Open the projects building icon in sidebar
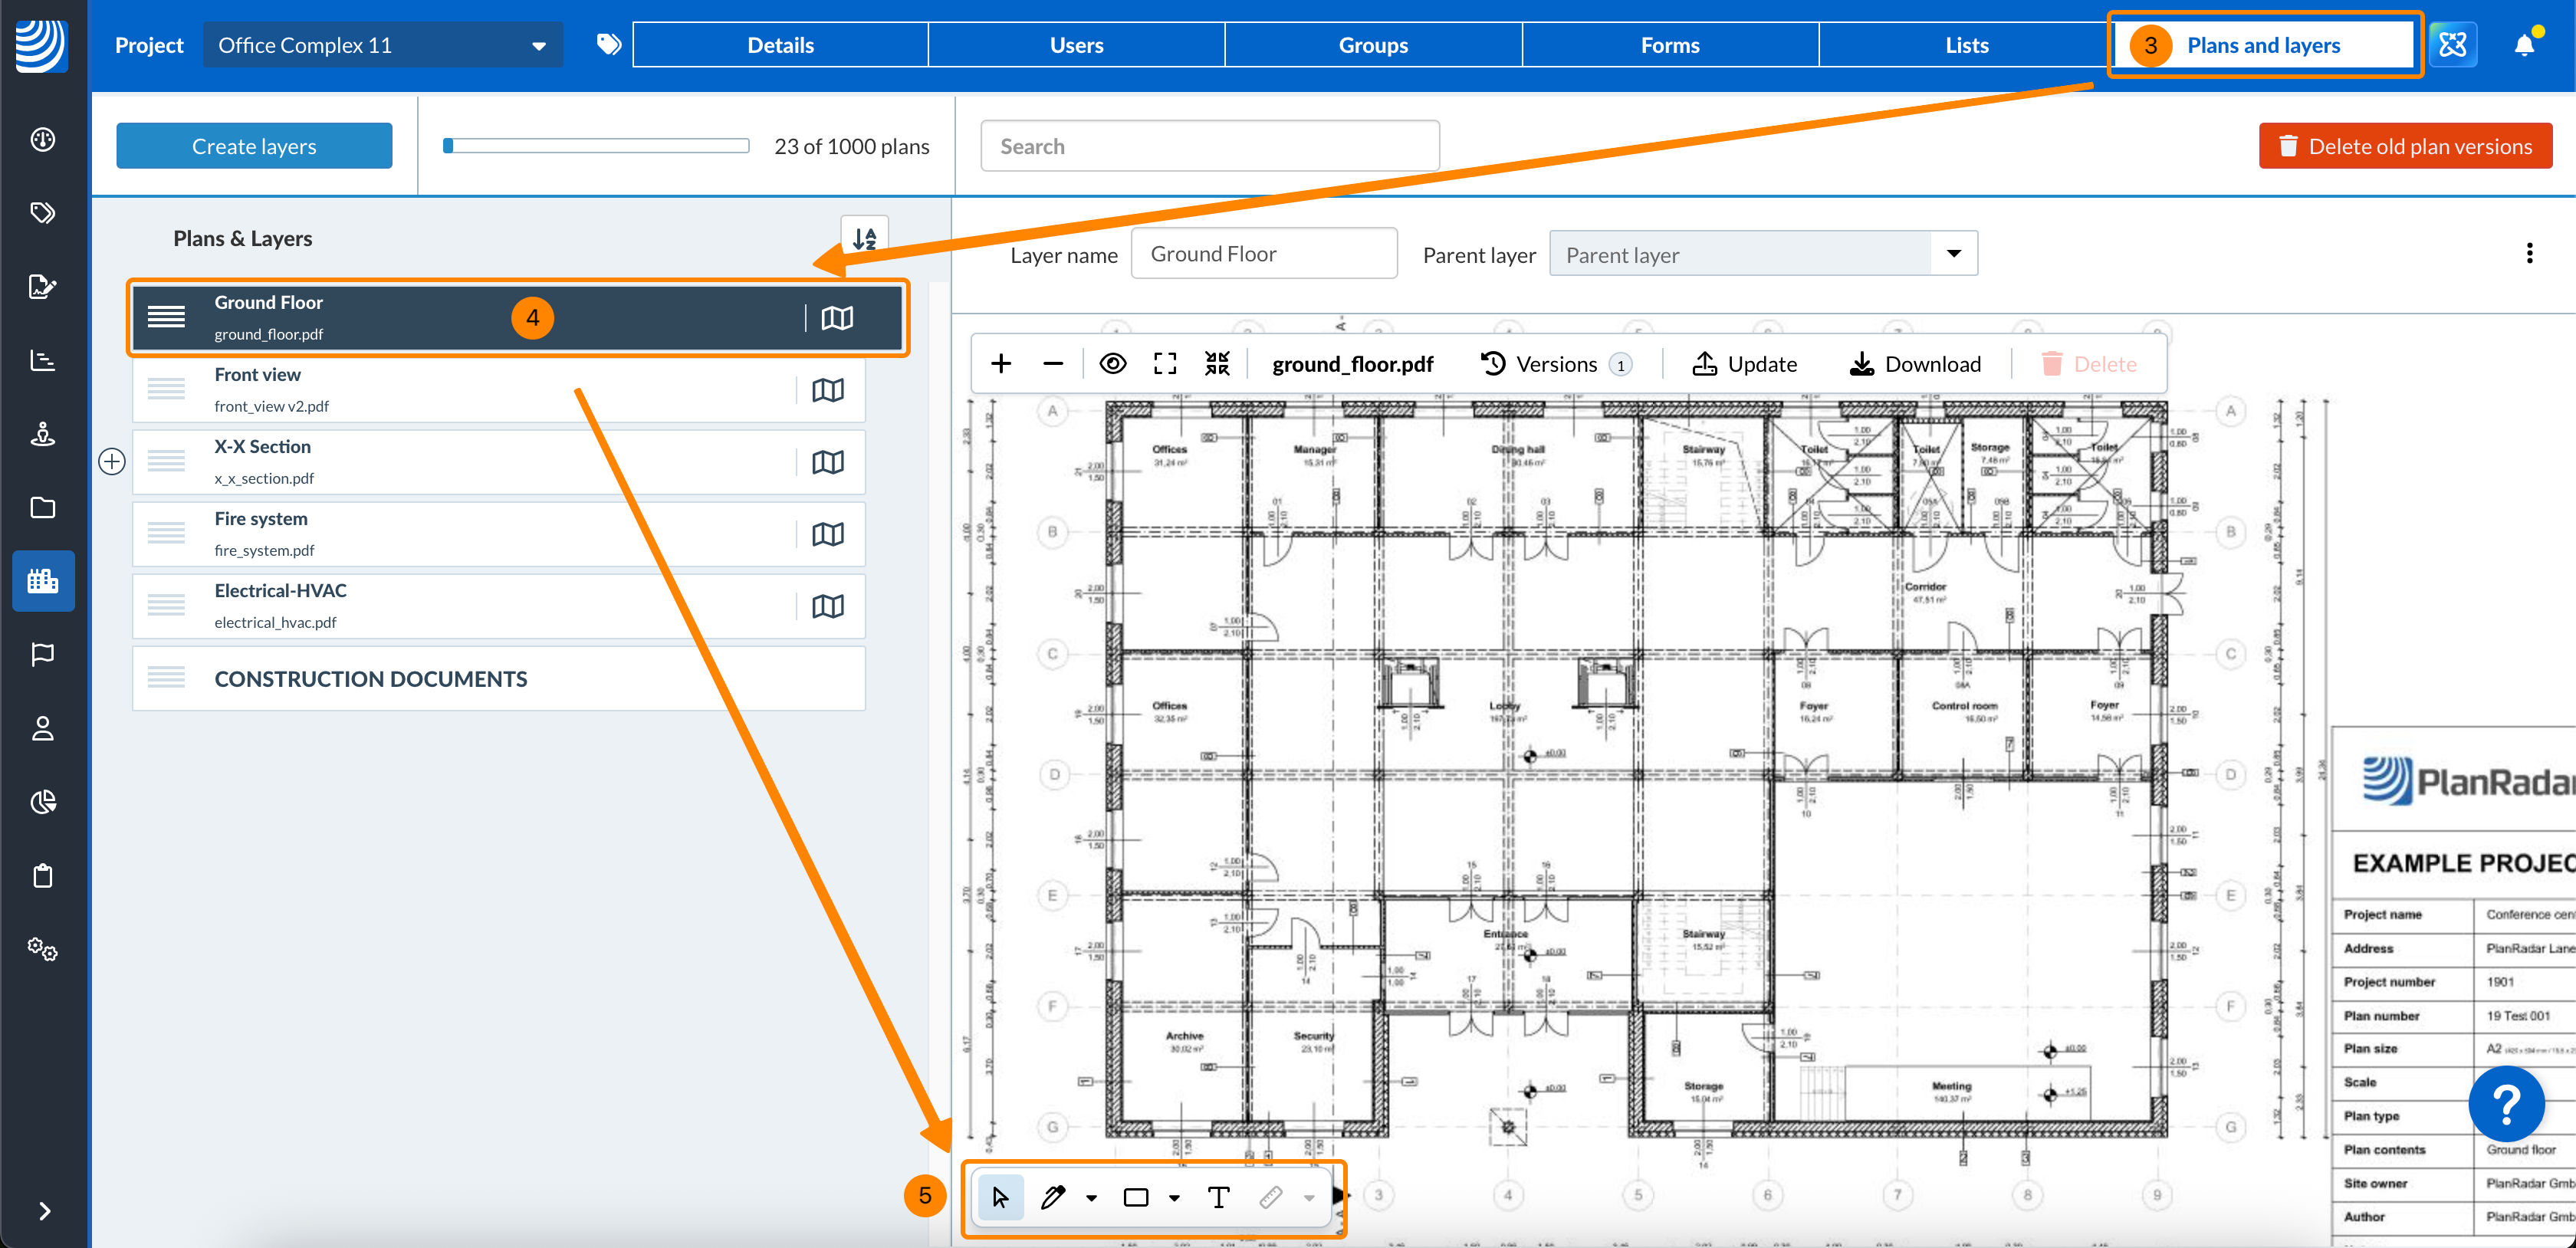 [x=43, y=581]
